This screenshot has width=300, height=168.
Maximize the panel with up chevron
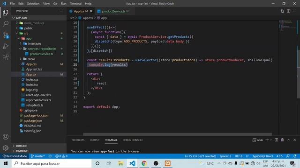[288, 140]
